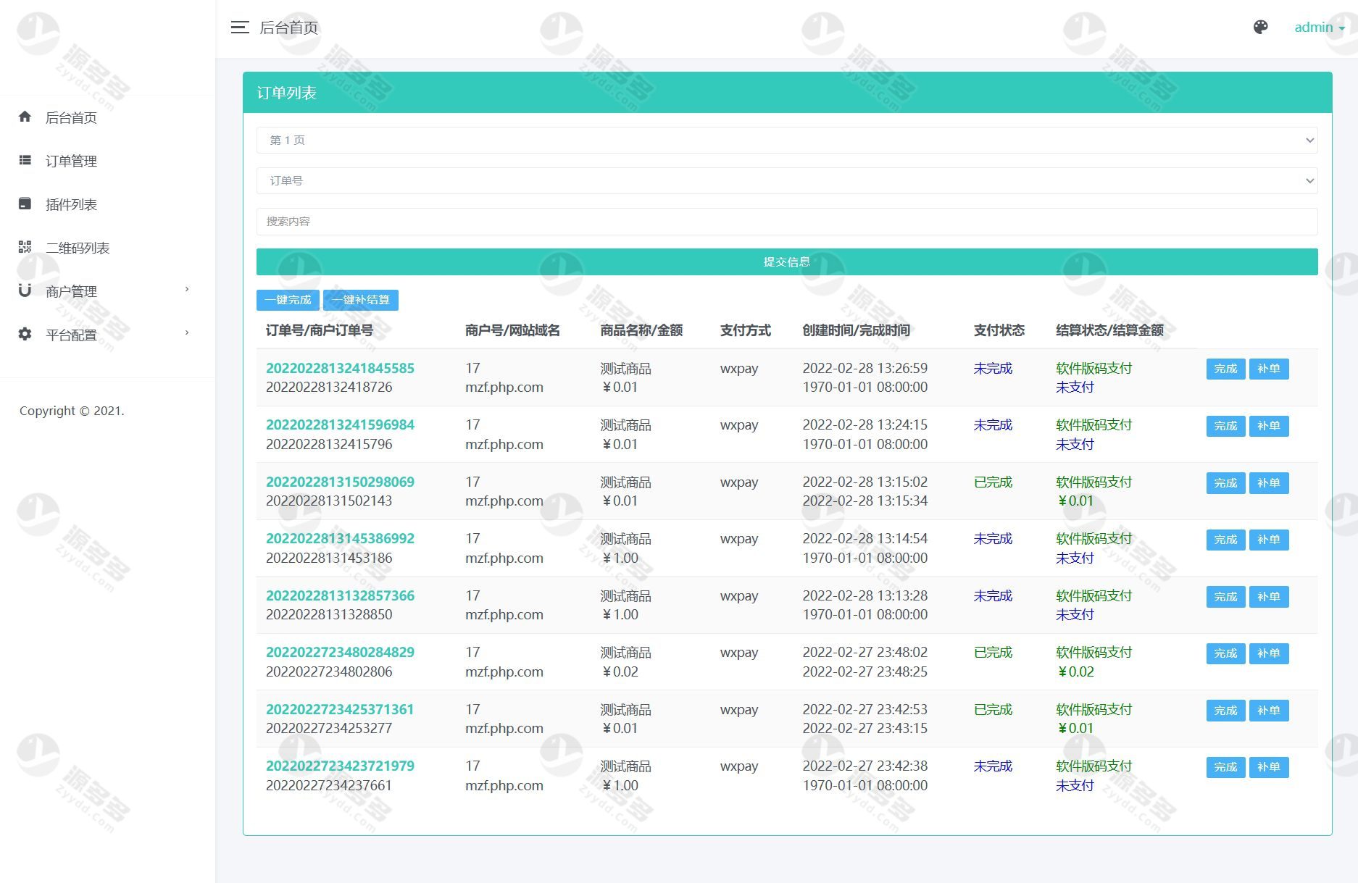1358x883 pixels.
Task: Go to 后台首页 in sidebar
Action: coord(71,117)
